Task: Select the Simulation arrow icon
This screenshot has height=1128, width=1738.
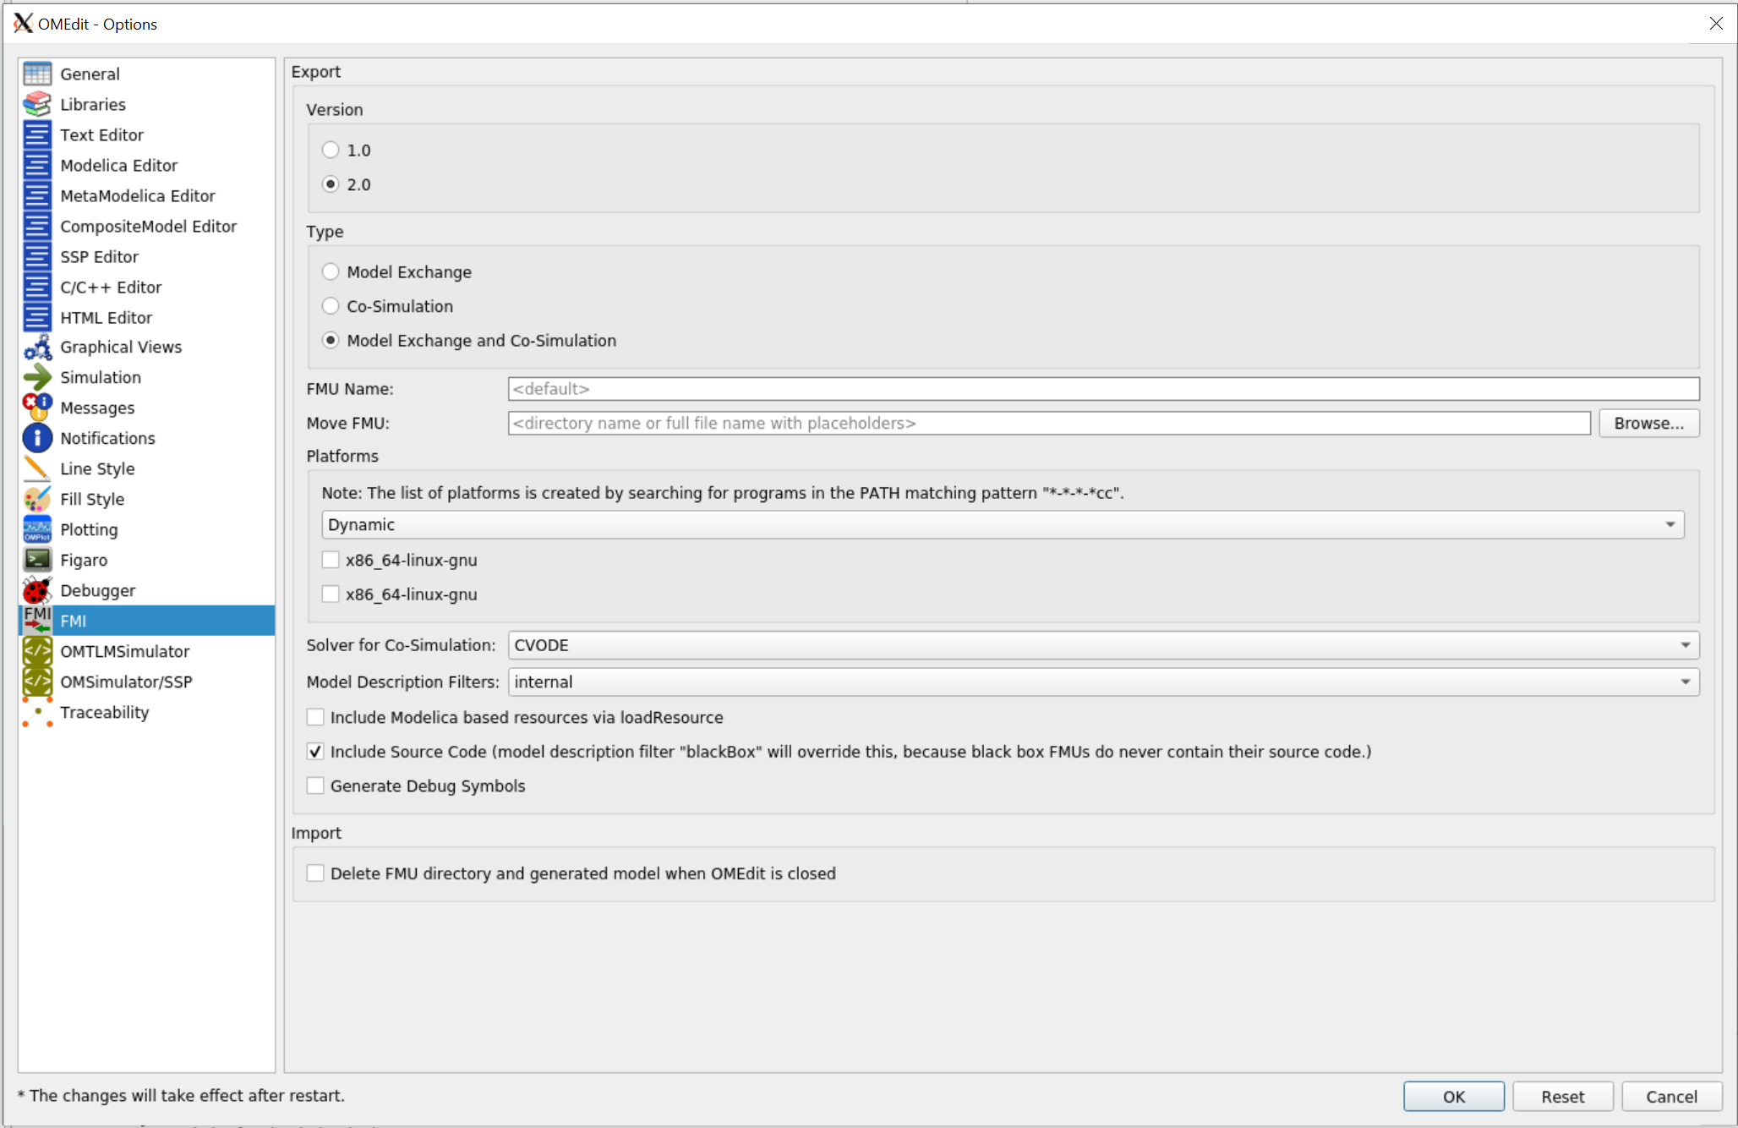Action: [36, 377]
